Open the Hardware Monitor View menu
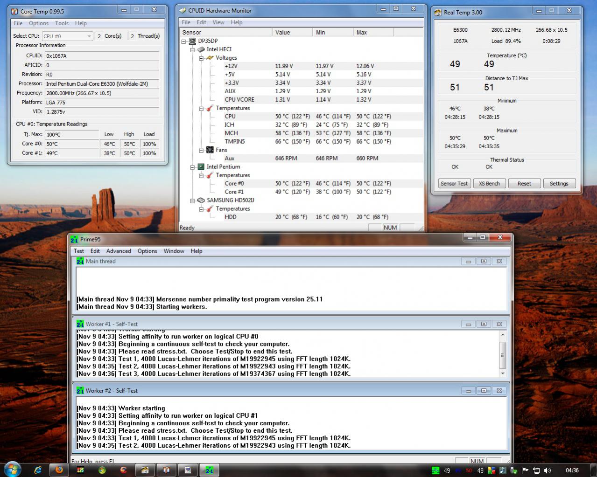 [218, 22]
